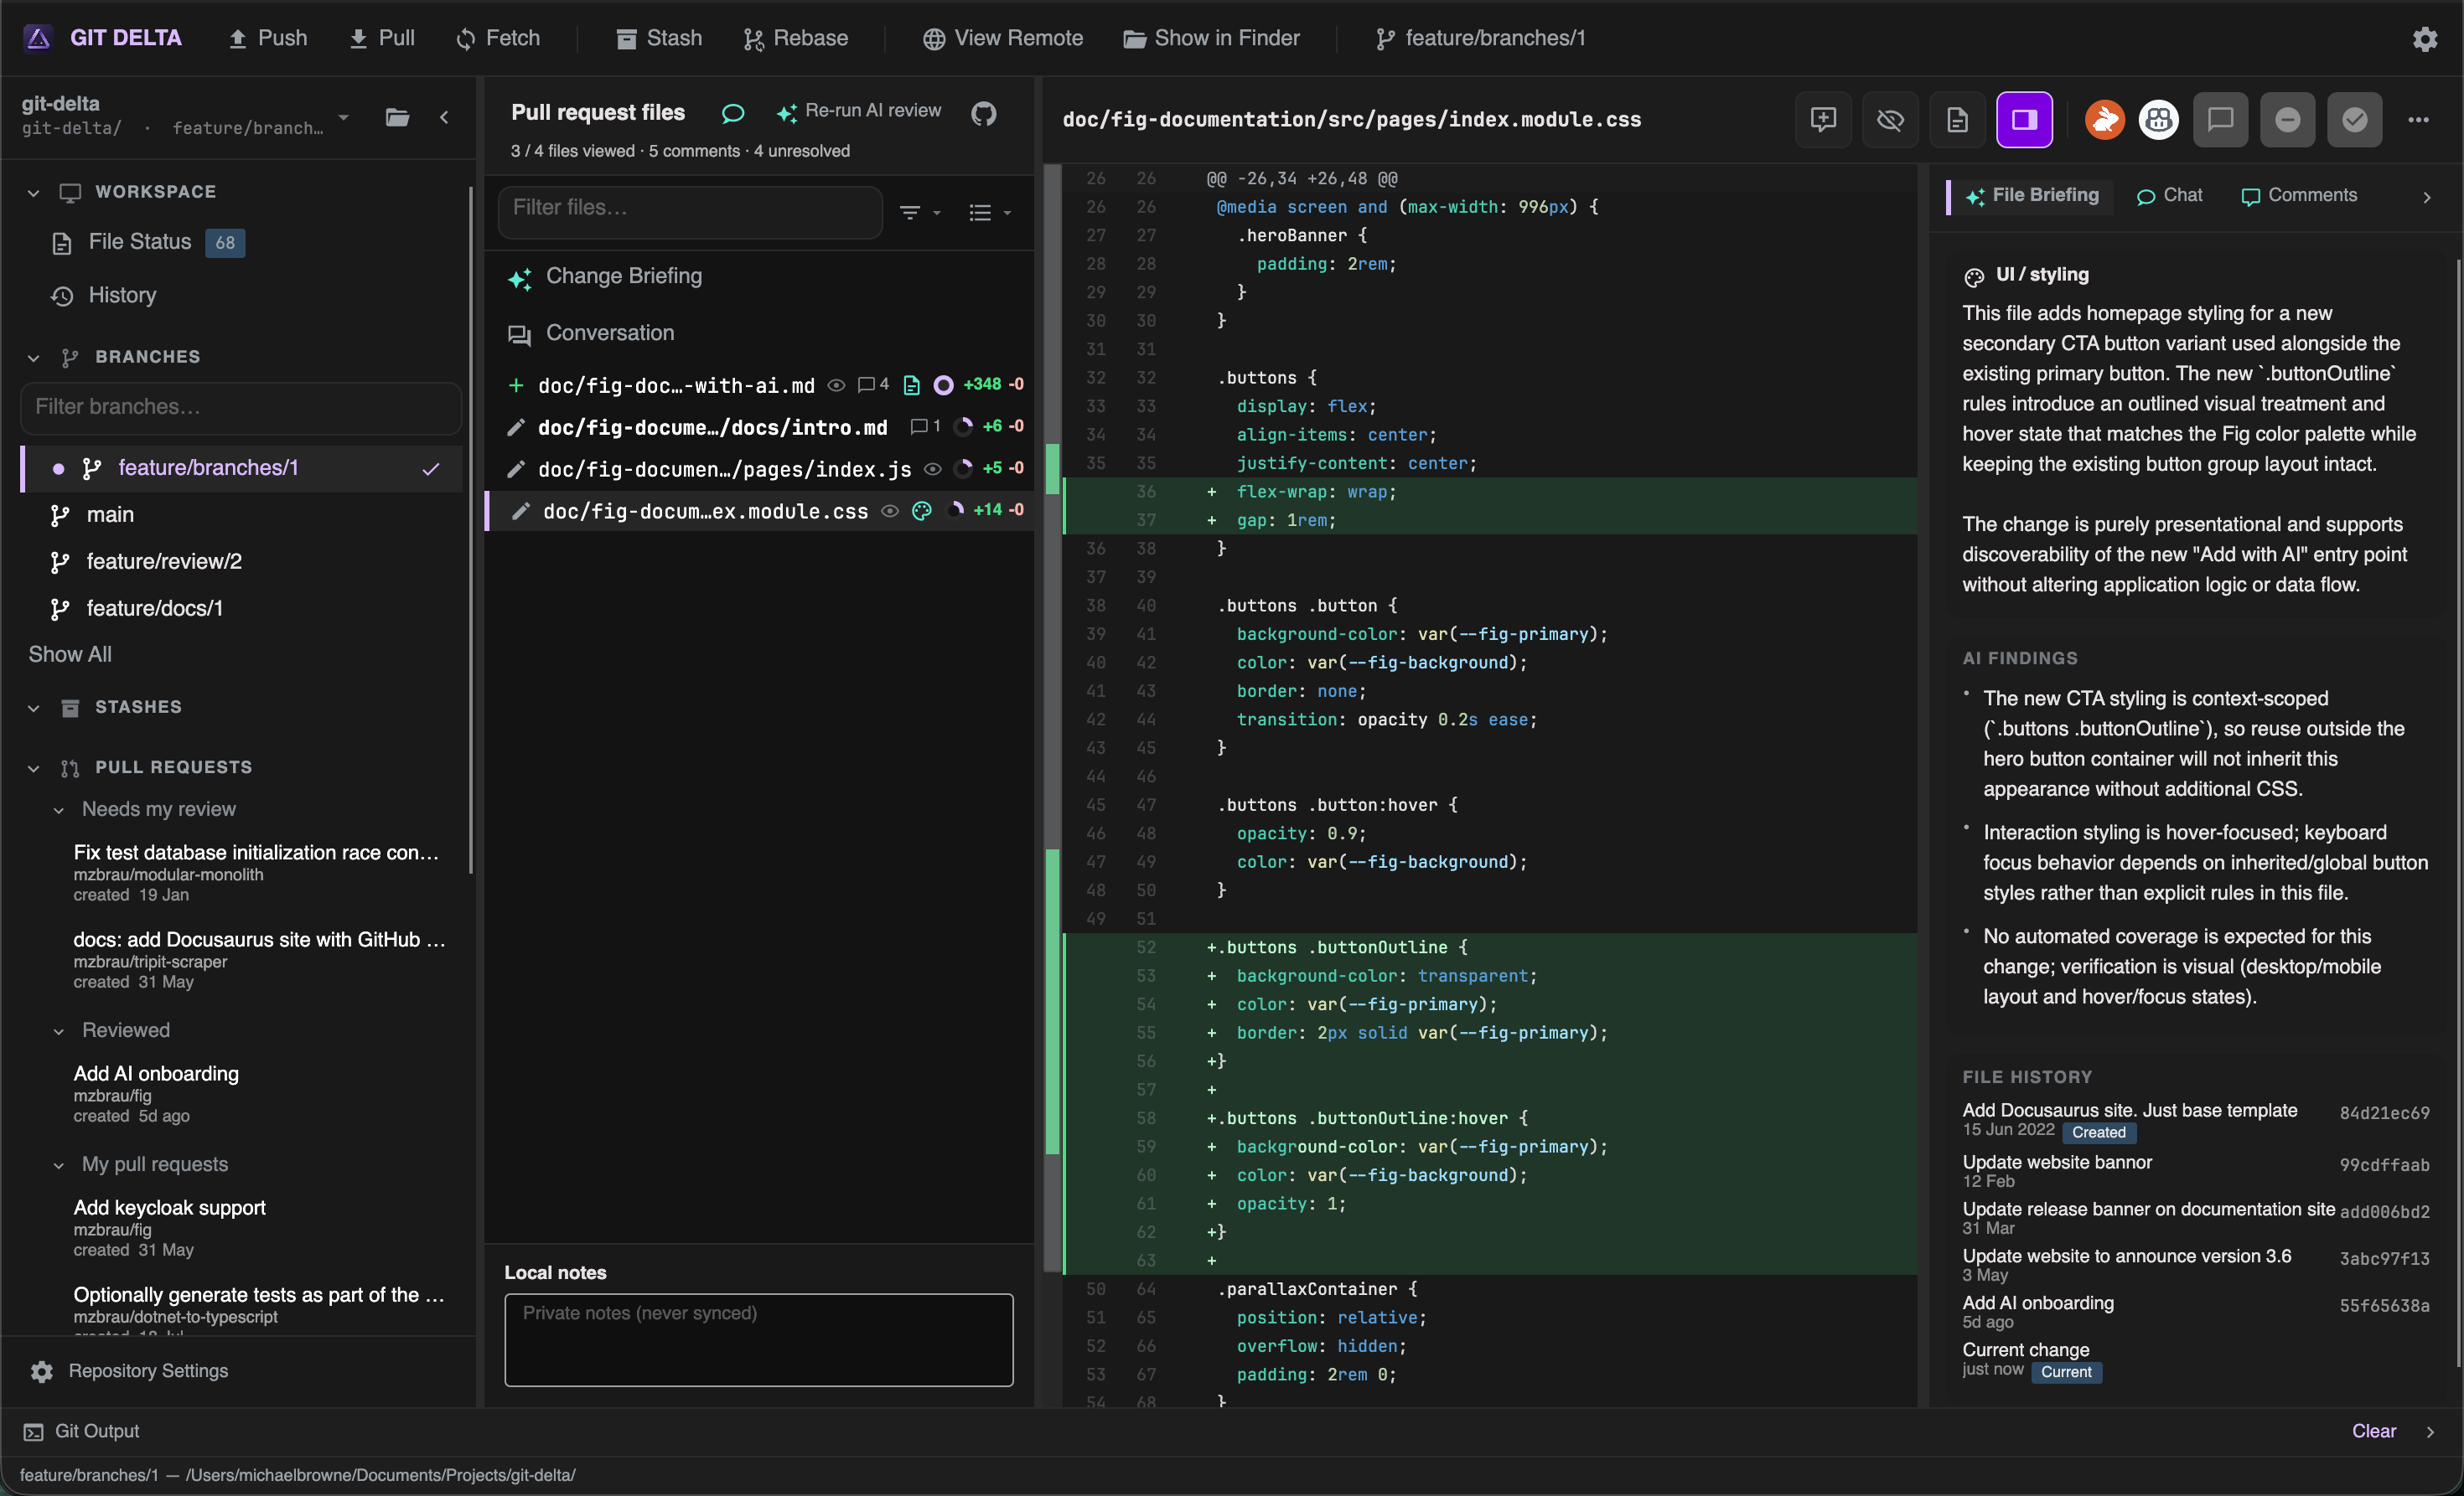Image resolution: width=2464 pixels, height=1496 pixels.
Task: Click green plus icon on with-ai.md row
Action: (x=516, y=384)
